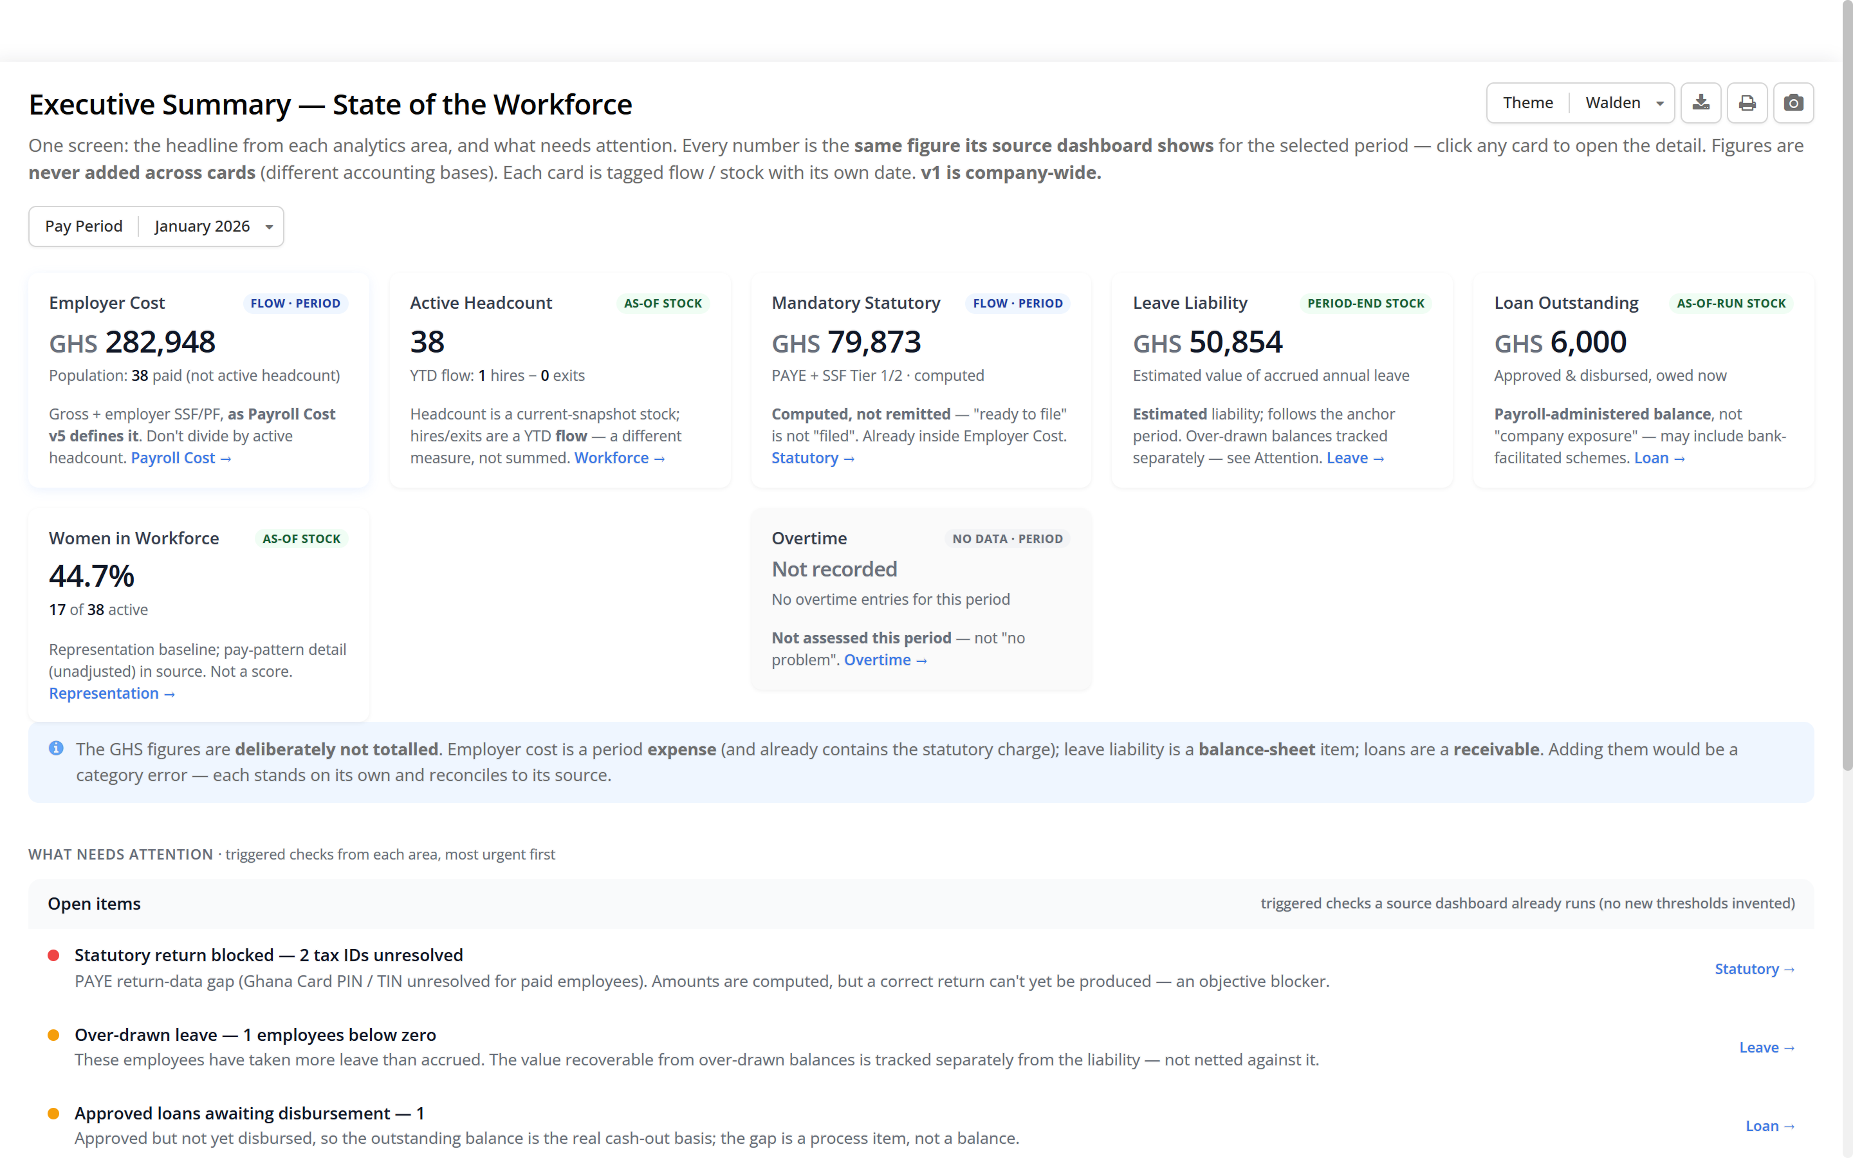Image resolution: width=1853 pixels, height=1158 pixels.
Task: Click 'Over-drawn leave — 1 employees below zero'
Action: 255,1034
